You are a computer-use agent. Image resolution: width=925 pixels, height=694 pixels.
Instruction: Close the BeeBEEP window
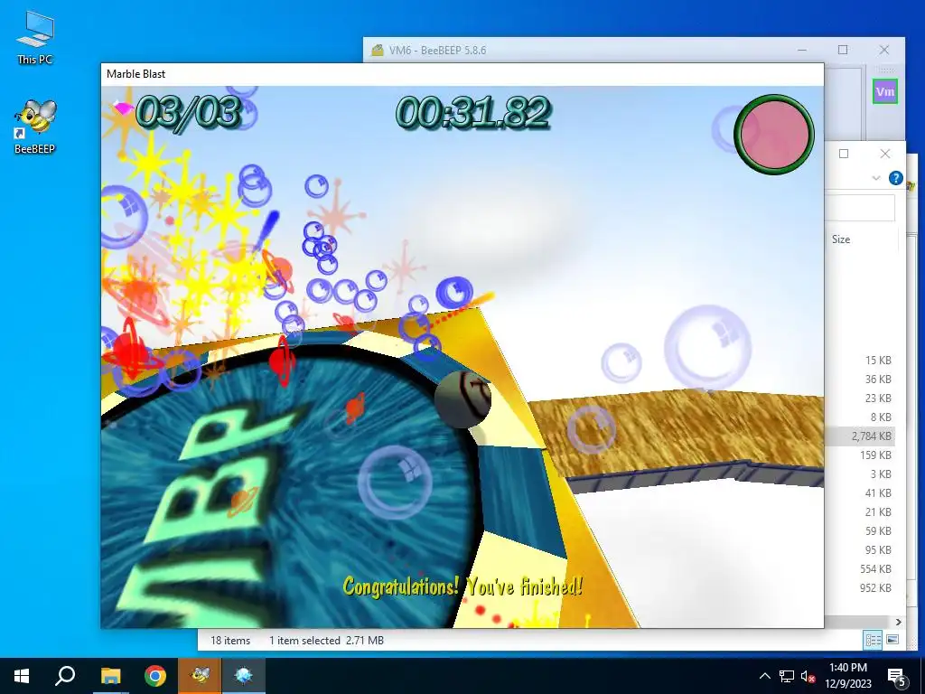click(x=883, y=51)
